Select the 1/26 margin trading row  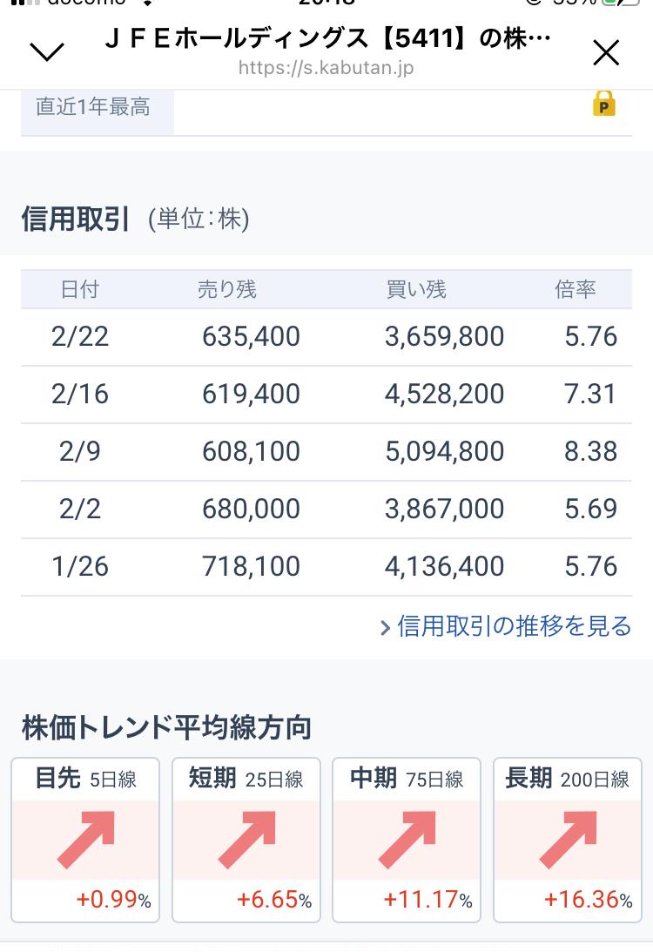coord(326,566)
